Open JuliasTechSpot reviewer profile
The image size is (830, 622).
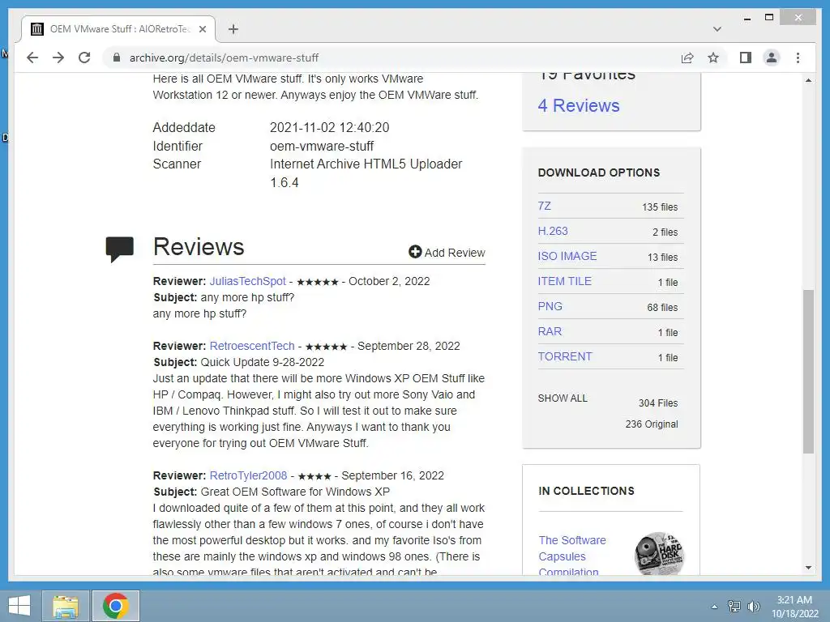tap(247, 281)
